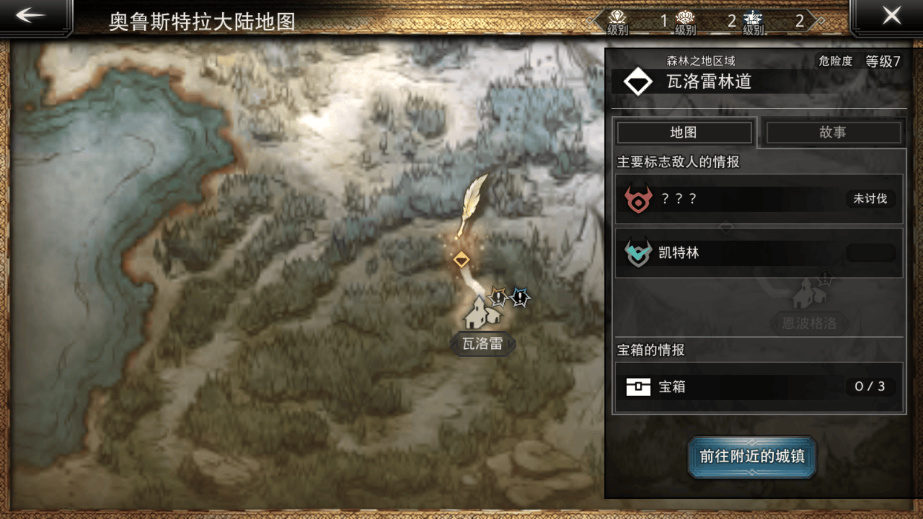Click the back arrow icon
Viewport: 923px width, 519px height.
pyautogui.click(x=30, y=16)
